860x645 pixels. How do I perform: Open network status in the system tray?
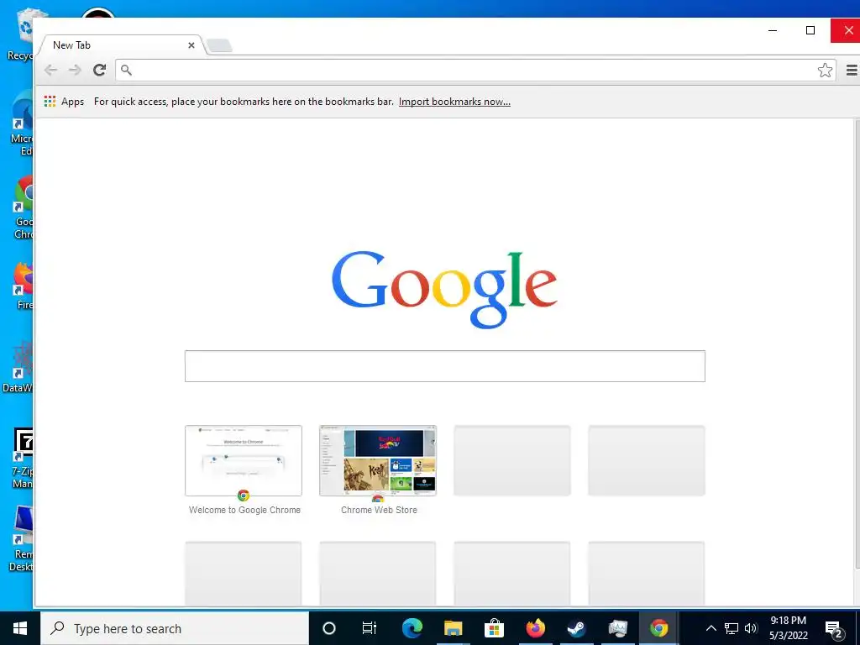point(732,628)
